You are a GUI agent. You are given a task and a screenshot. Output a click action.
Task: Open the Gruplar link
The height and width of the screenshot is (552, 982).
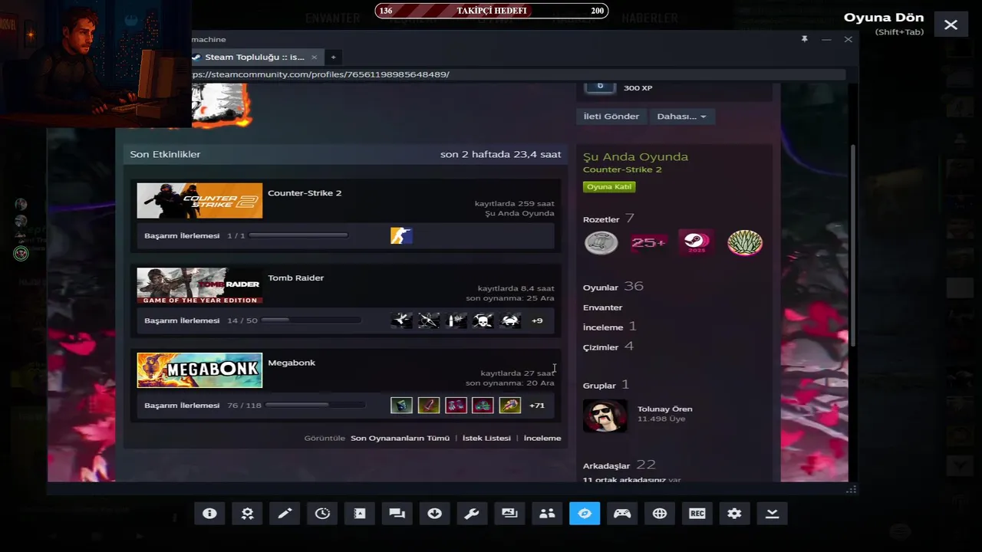[606, 385]
